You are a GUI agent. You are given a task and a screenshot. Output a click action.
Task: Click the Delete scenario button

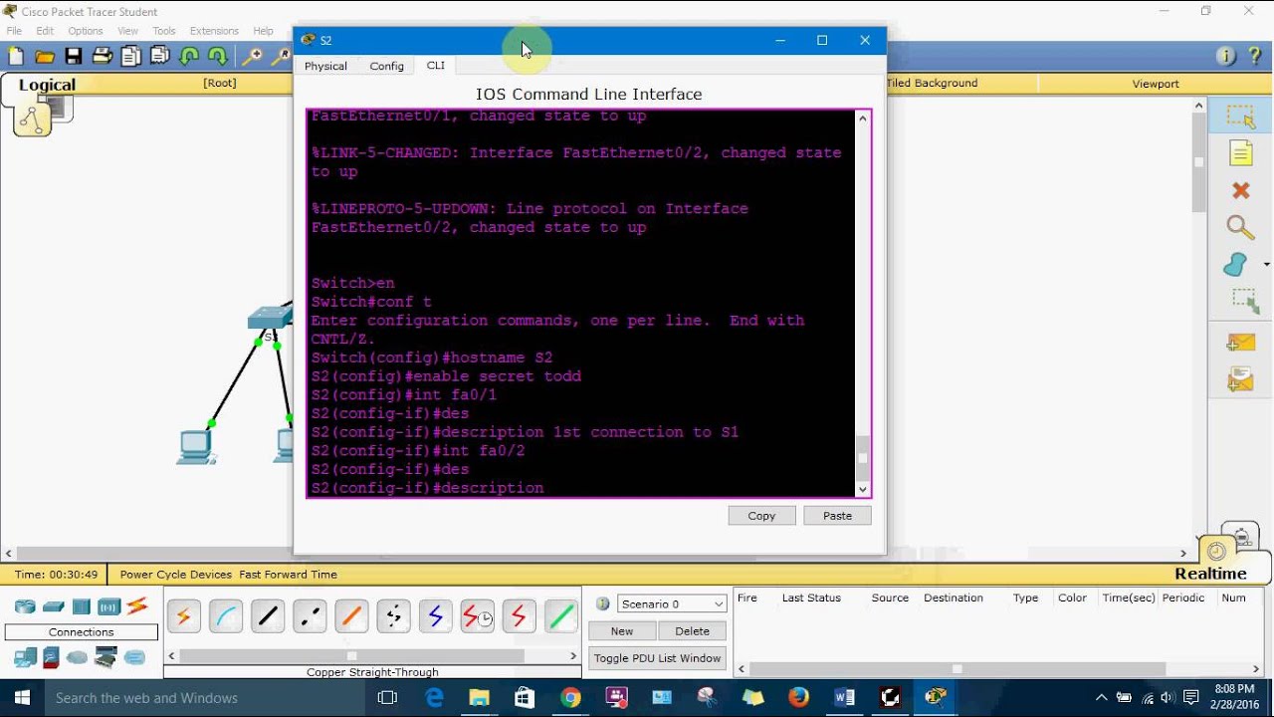pyautogui.click(x=692, y=631)
